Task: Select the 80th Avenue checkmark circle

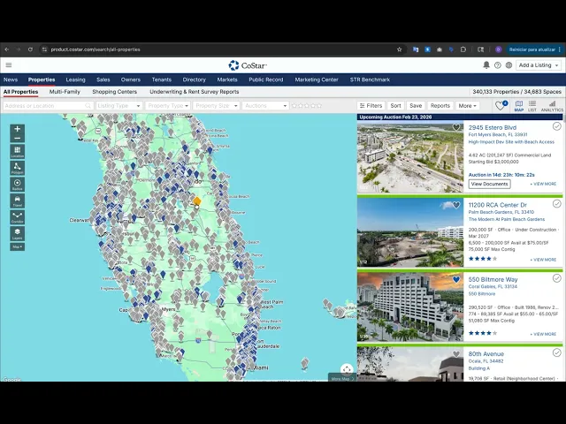Action: pyautogui.click(x=556, y=352)
